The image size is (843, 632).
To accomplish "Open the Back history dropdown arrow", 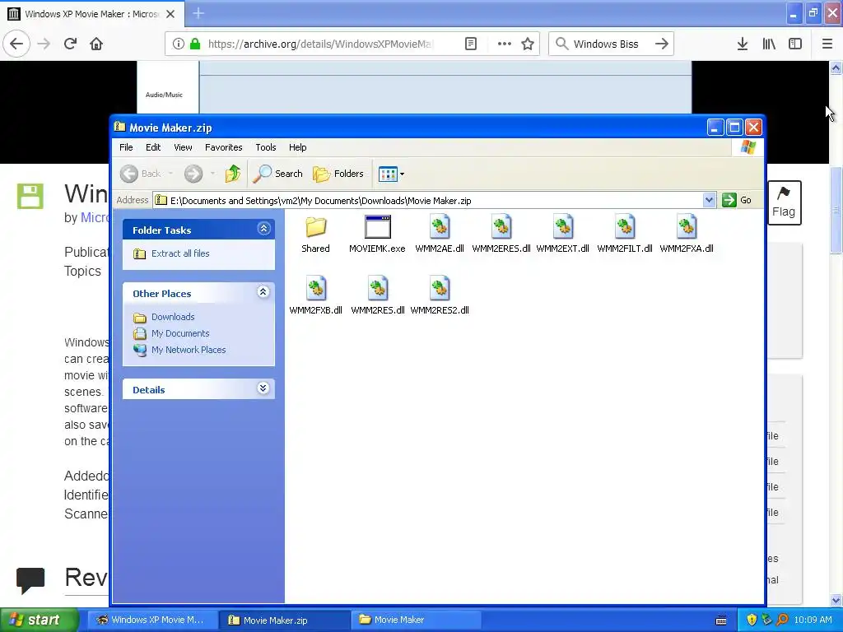I will point(170,174).
